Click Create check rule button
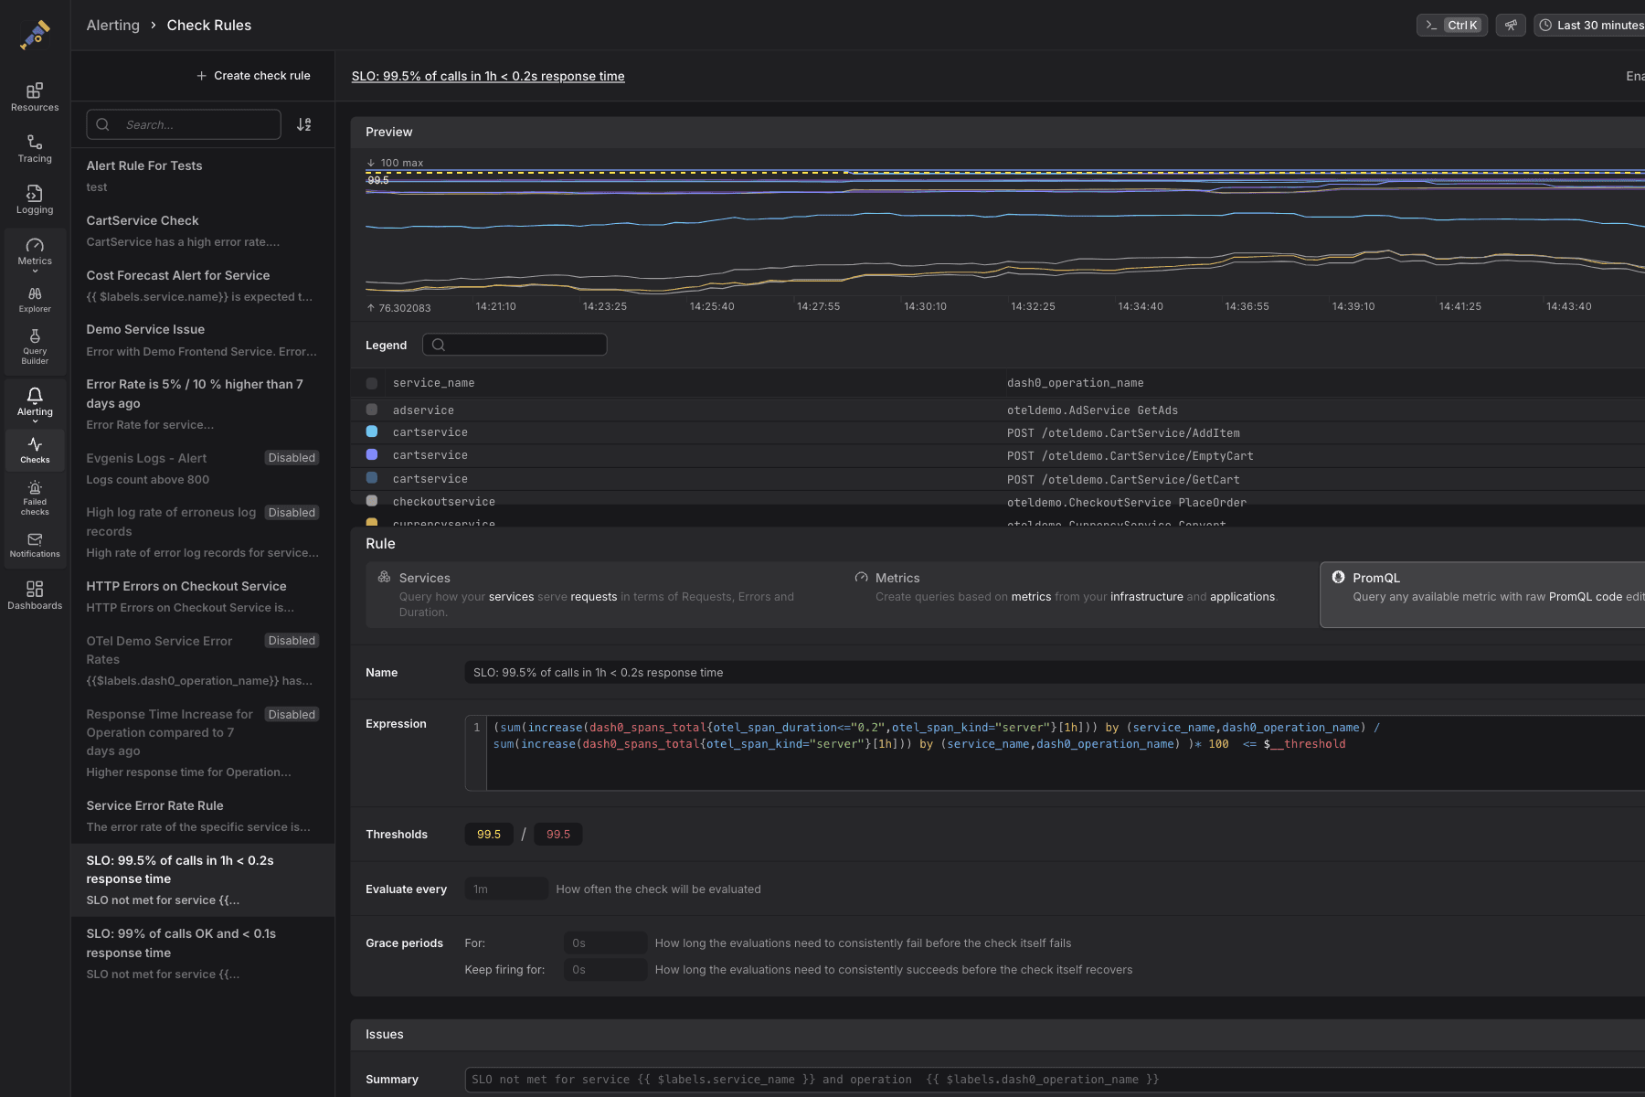Viewport: 1645px width, 1097px height. click(x=253, y=76)
